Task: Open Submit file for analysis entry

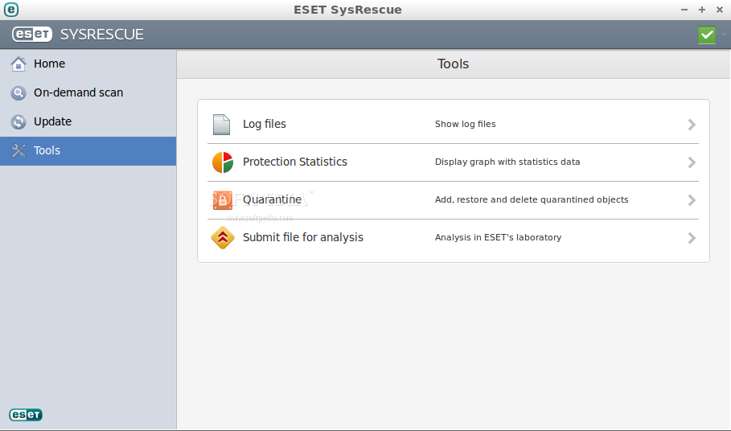Action: (453, 238)
